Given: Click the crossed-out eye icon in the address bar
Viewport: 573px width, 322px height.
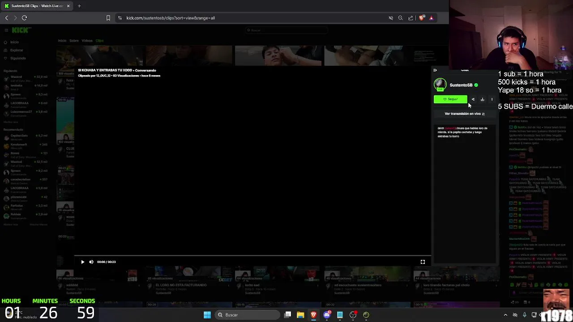Looking at the screenshot, I should point(391,18).
